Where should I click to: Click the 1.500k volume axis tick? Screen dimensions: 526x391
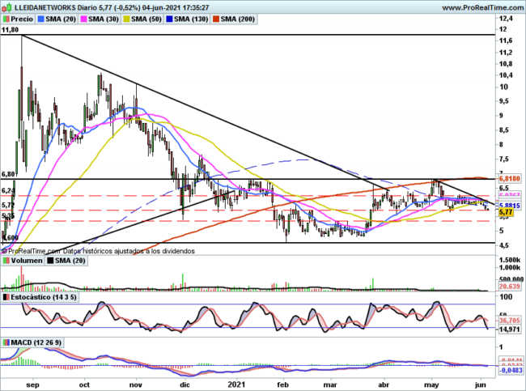pyautogui.click(x=511, y=260)
